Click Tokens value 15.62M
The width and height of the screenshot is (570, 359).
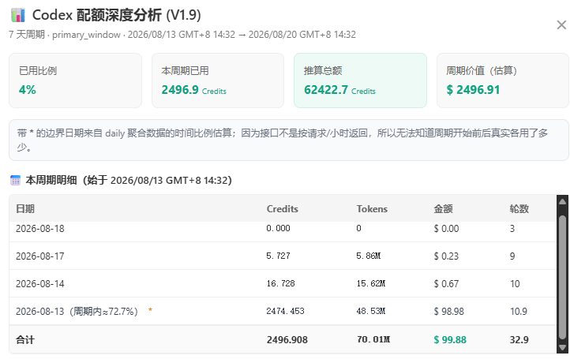370,283
